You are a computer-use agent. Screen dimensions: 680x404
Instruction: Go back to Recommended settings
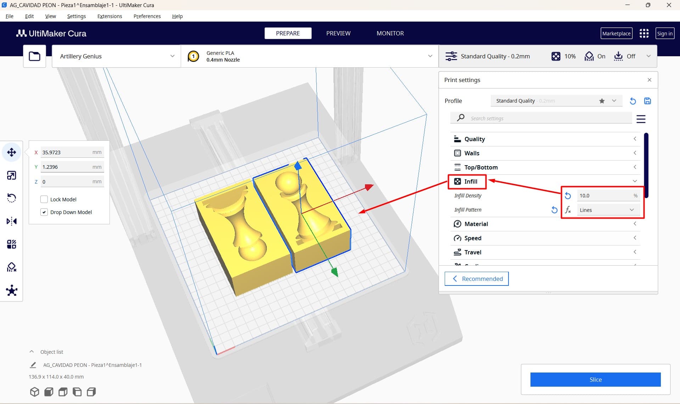click(x=477, y=279)
